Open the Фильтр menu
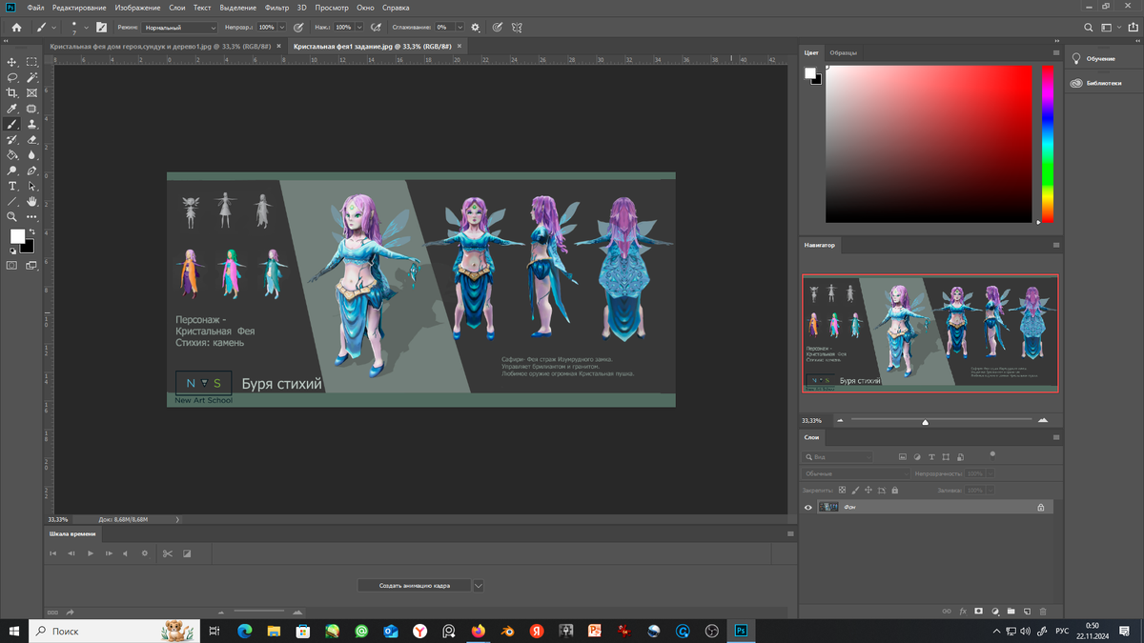The height and width of the screenshot is (643, 1144). 277,8
